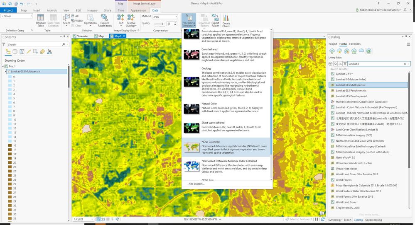Collapse the Map1 tree node
Viewport: 415px width, 225px height.
[x=3, y=66]
